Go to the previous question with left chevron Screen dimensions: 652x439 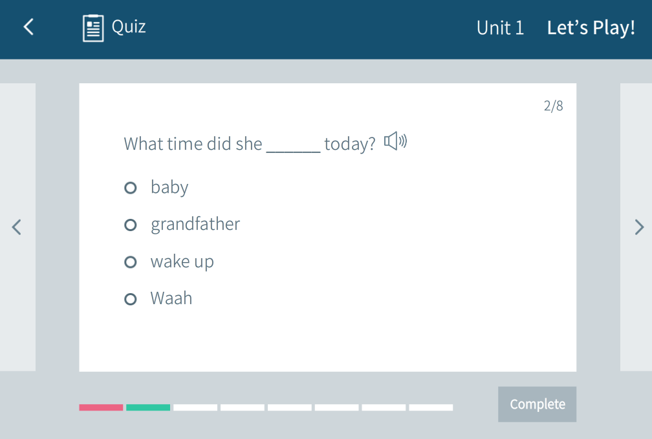pos(17,227)
